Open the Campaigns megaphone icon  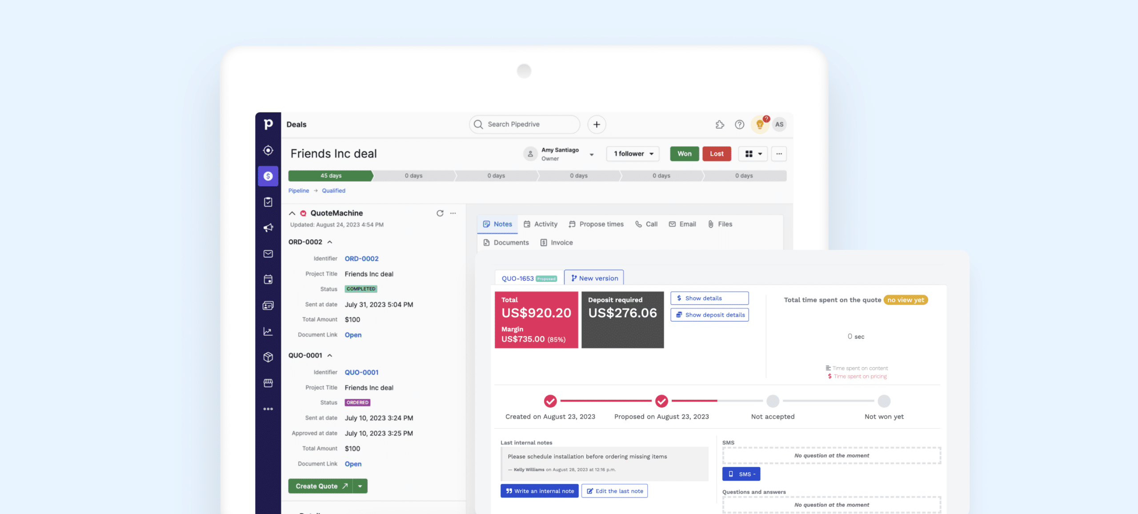[x=268, y=228]
